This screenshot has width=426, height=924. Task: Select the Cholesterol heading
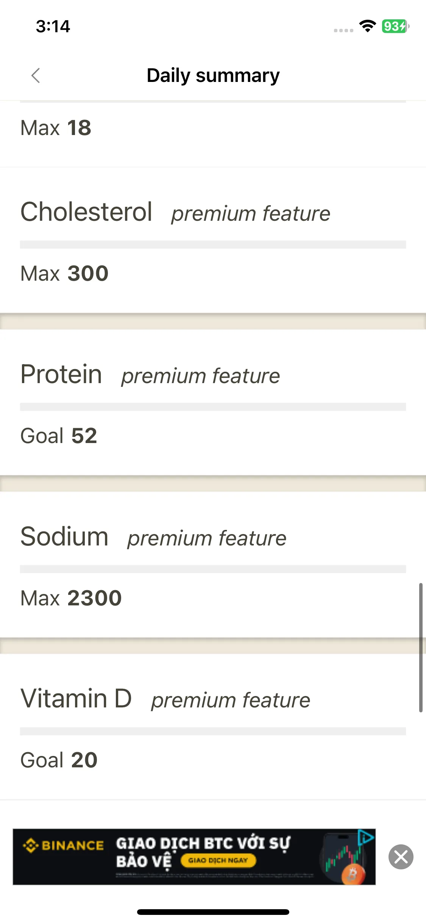86,212
